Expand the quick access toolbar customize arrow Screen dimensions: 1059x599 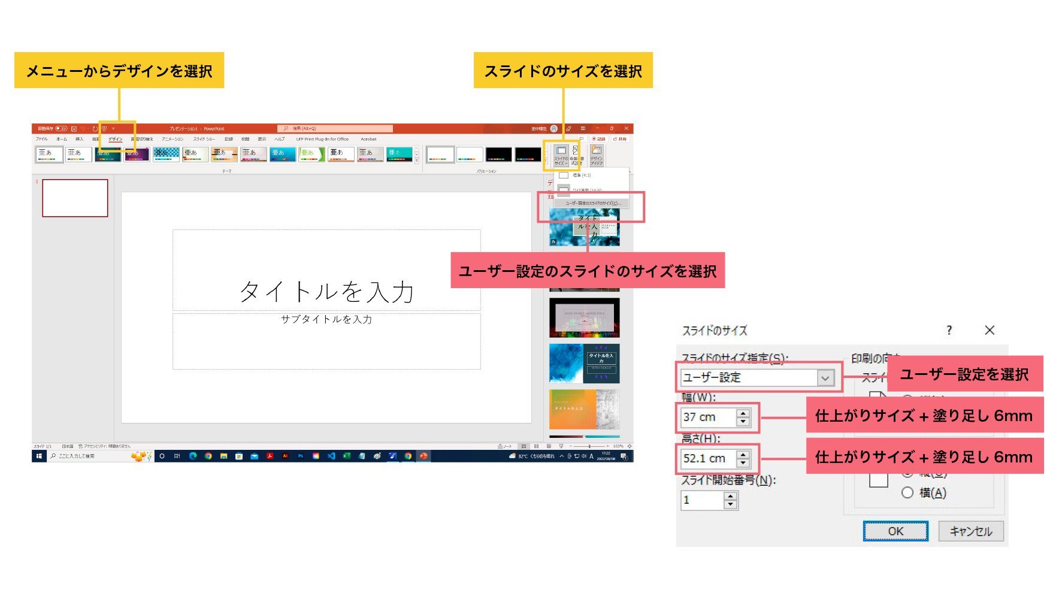113,129
